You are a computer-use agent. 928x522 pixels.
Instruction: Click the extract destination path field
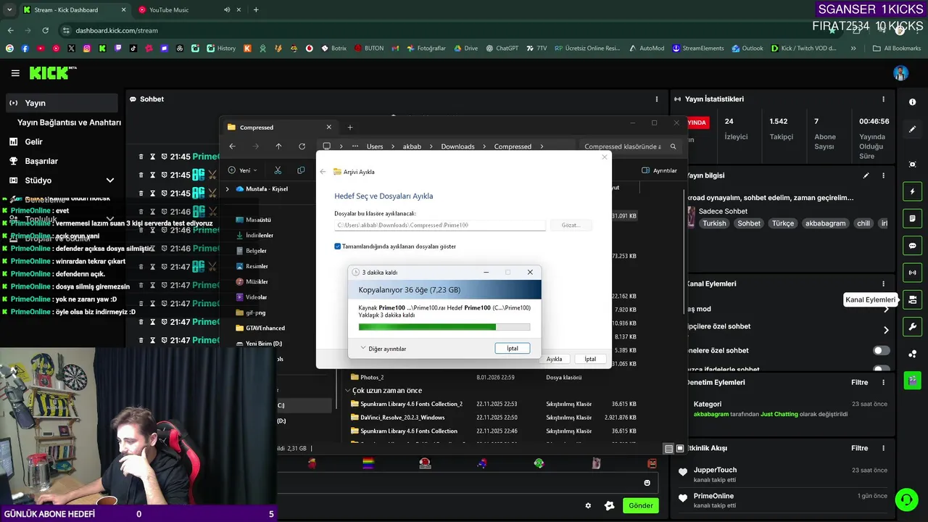pyautogui.click(x=440, y=225)
